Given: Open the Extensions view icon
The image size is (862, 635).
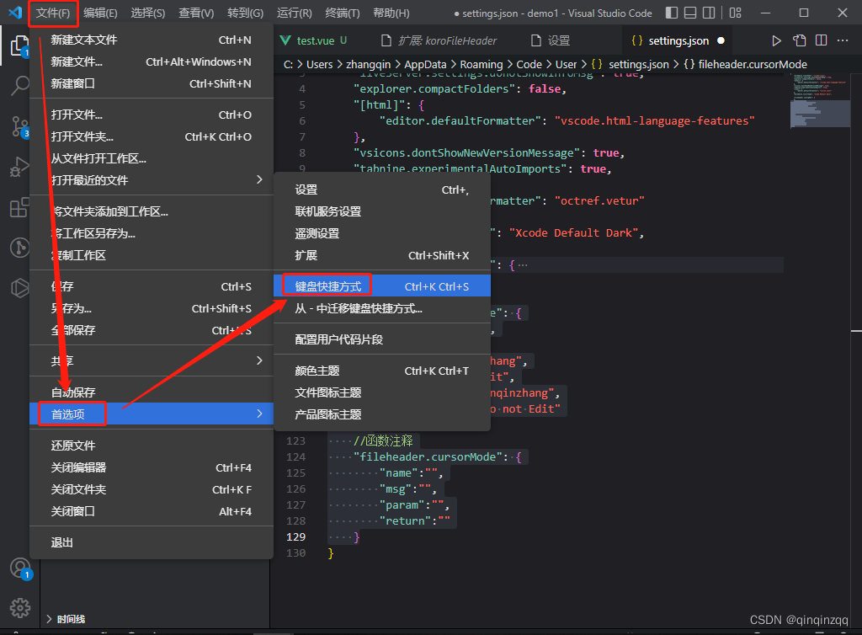Looking at the screenshot, I should tap(20, 208).
